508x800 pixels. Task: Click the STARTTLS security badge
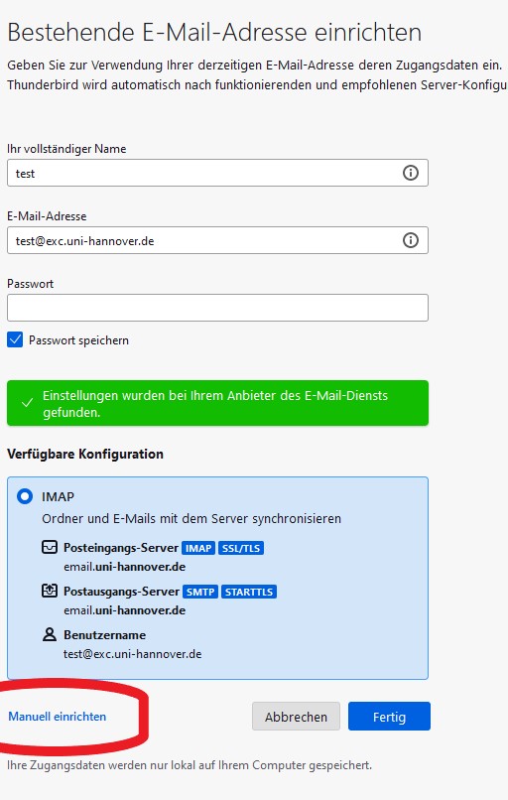click(x=249, y=592)
